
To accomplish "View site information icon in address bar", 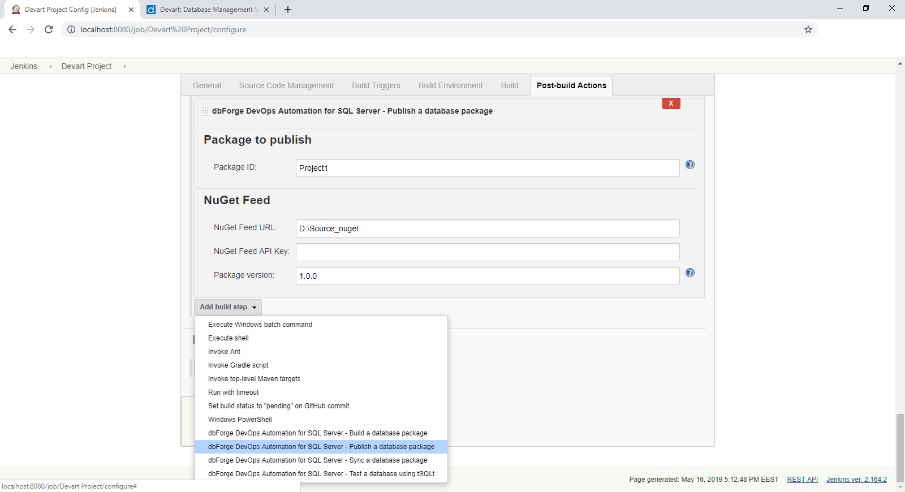I will (71, 29).
